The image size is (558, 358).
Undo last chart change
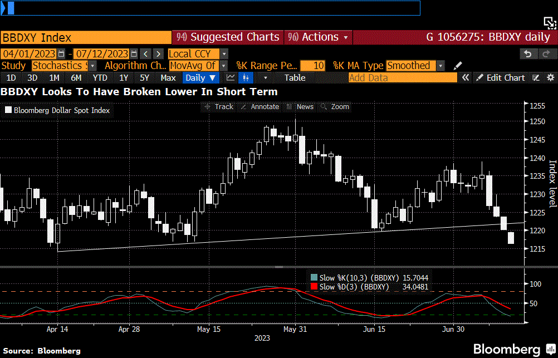pyautogui.click(x=528, y=54)
